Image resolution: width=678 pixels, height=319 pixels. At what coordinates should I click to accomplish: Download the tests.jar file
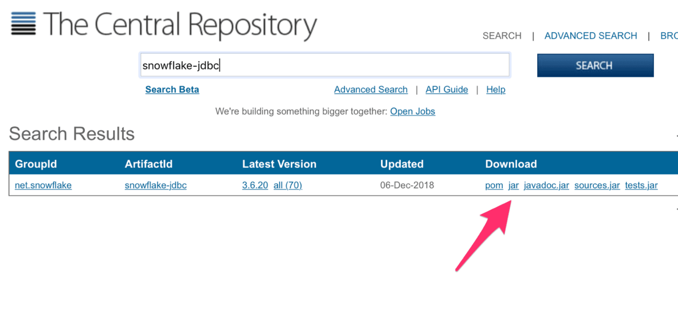(641, 185)
